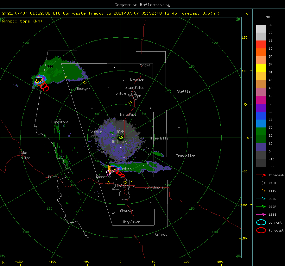Click the Cochrane city label
The image size is (285, 266).
[x=104, y=177]
